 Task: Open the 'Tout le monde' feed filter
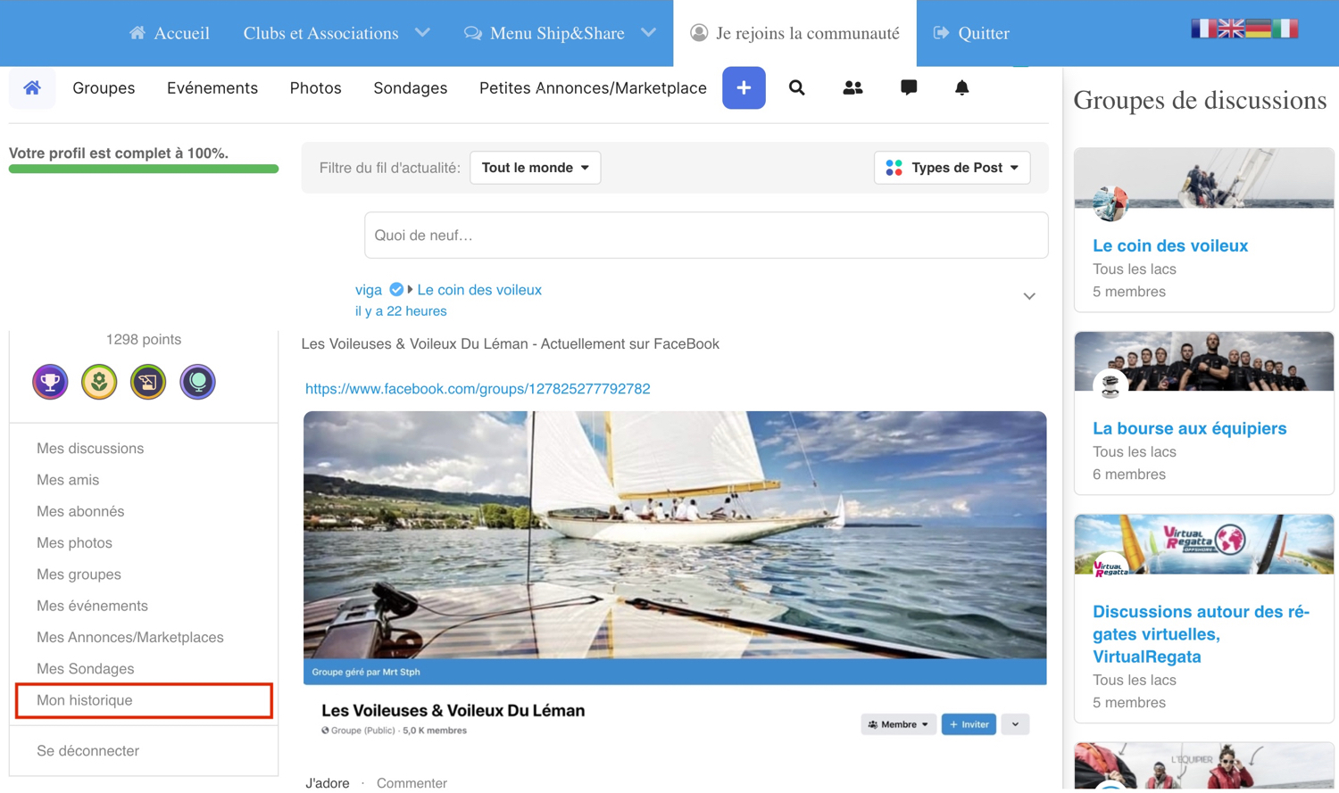(535, 168)
